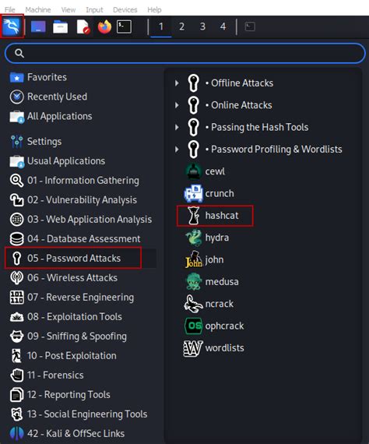Open the View menu
Image resolution: width=369 pixels, height=444 pixels.
pos(69,9)
